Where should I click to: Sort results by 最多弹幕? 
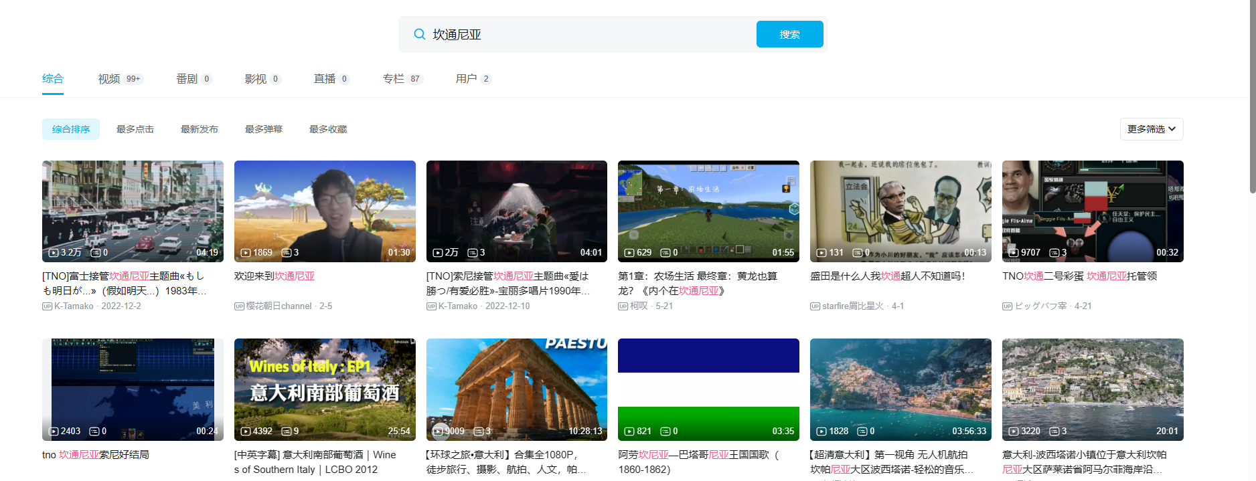264,129
